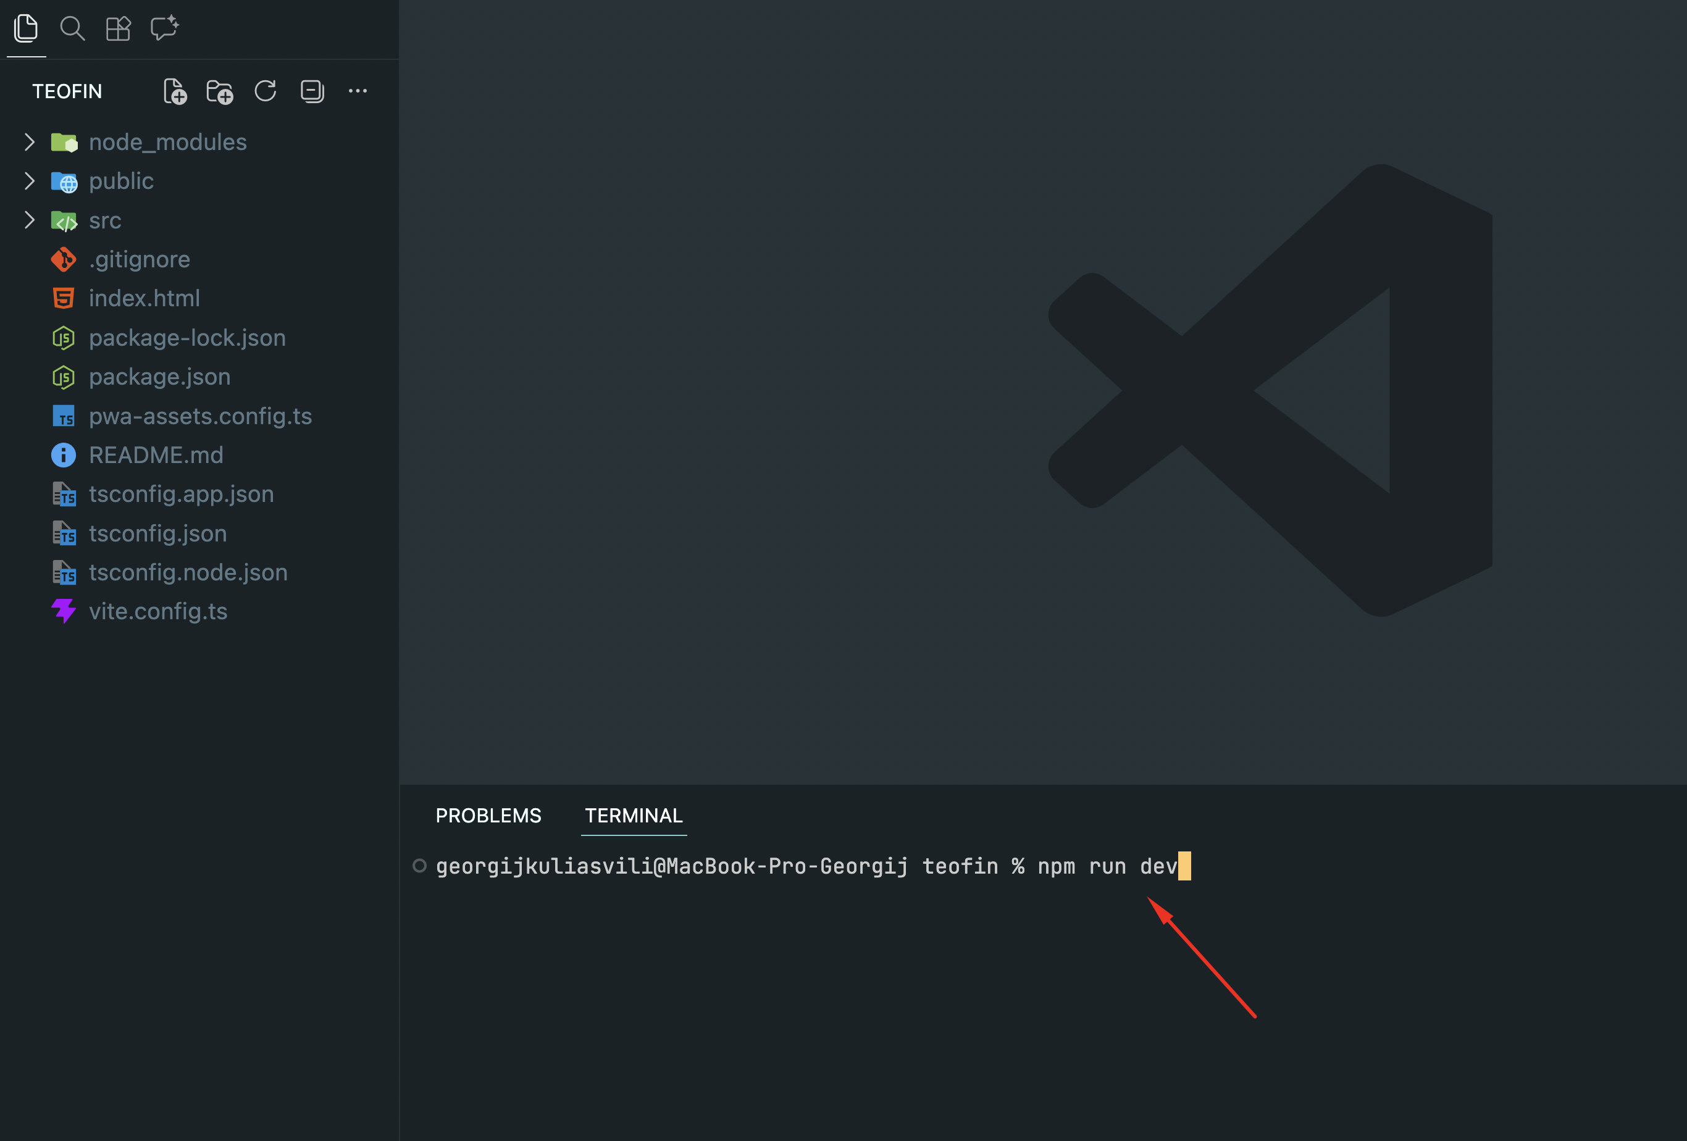
Task: Refresh the Explorer file list
Action: click(x=266, y=91)
